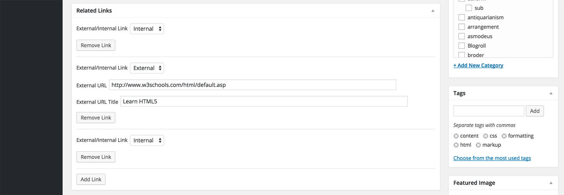Collapse the Related Links panel
Viewport: 564px width, 195px height.
click(433, 11)
